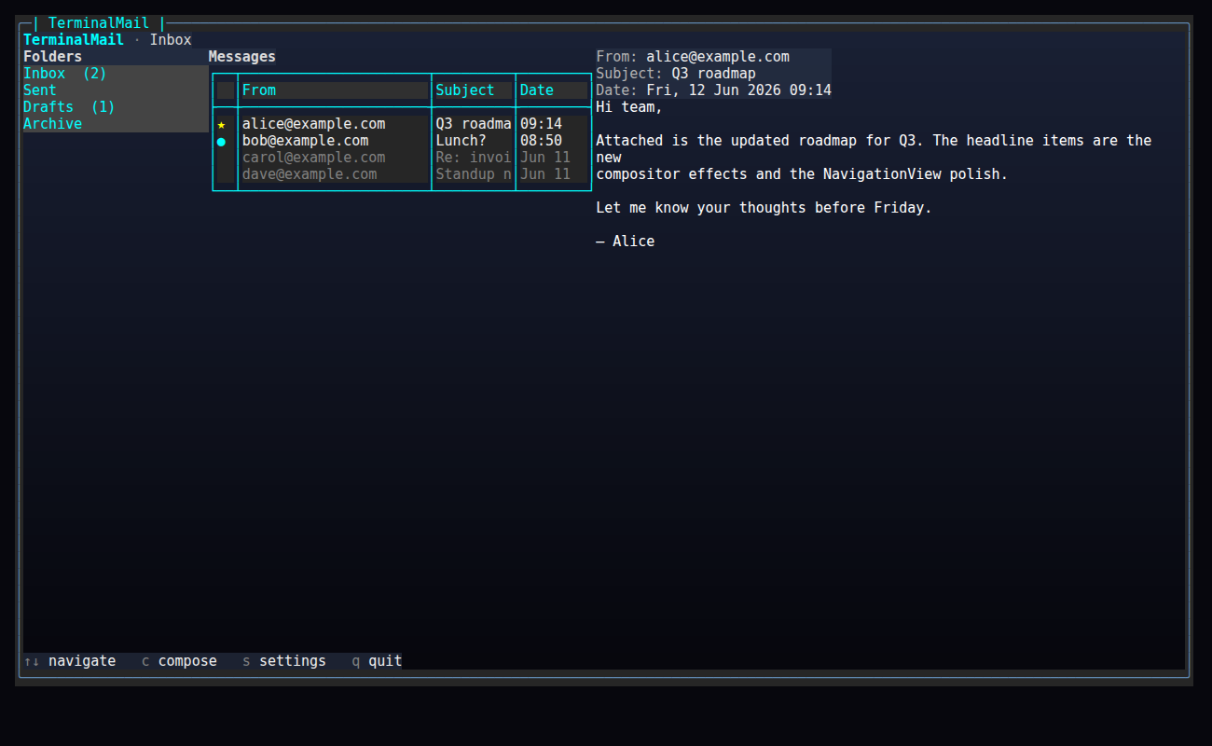Click the 'Re: invoi' subject cell
Screen dimensions: 1212x746
(474, 158)
